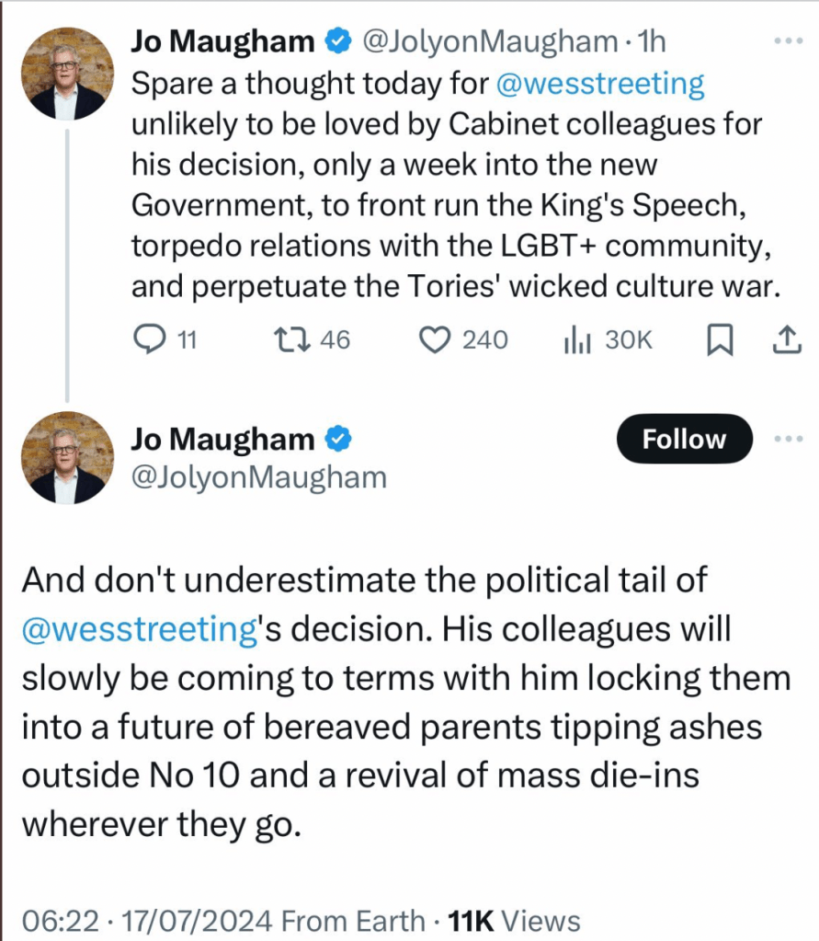Click the lower Jo Maugham profile picture
819x941 pixels.
click(x=67, y=457)
